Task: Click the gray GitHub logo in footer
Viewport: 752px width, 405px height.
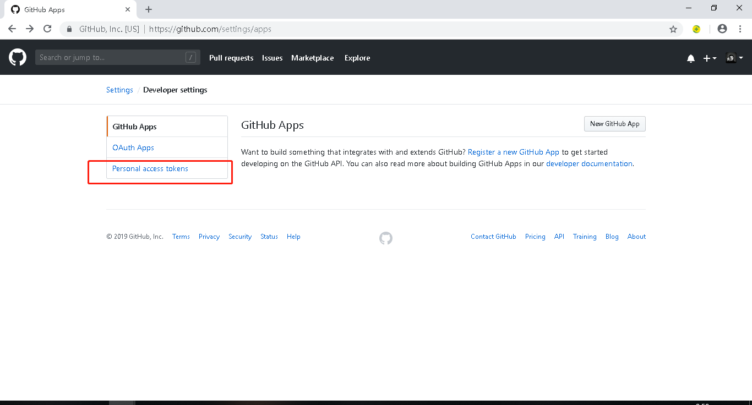Action: pyautogui.click(x=386, y=238)
